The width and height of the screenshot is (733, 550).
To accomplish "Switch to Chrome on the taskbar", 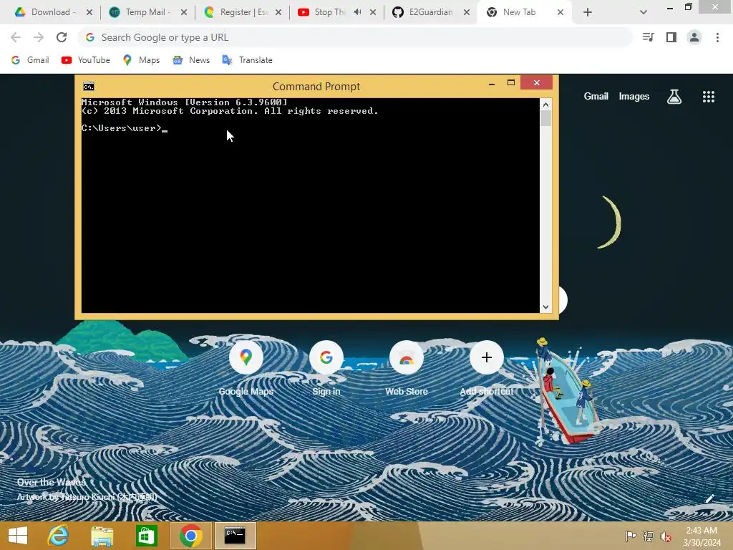I will click(190, 536).
